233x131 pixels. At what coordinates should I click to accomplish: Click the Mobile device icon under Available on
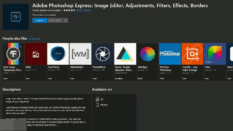pos(97,105)
